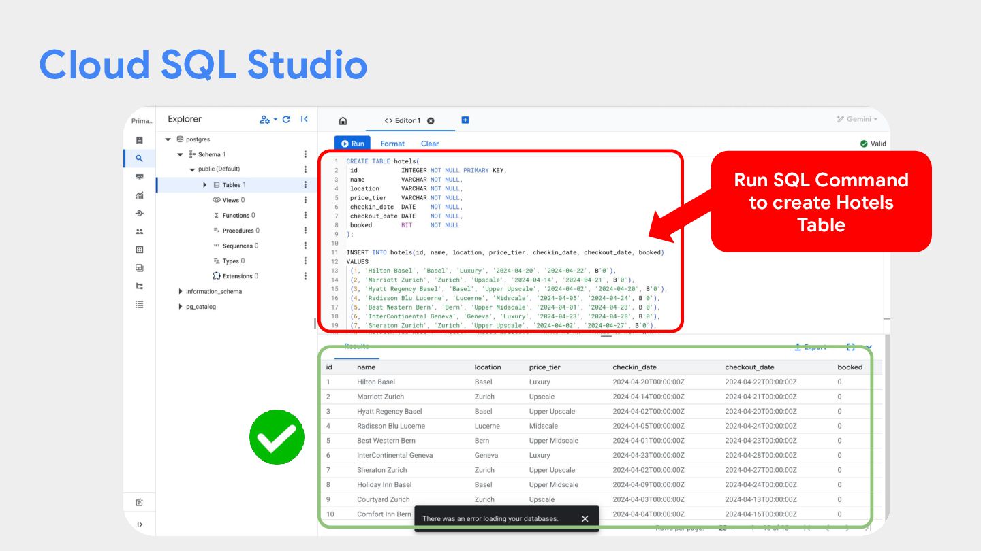Open the Replicas icon in sidebar
This screenshot has width=981, height=551.
(140, 286)
